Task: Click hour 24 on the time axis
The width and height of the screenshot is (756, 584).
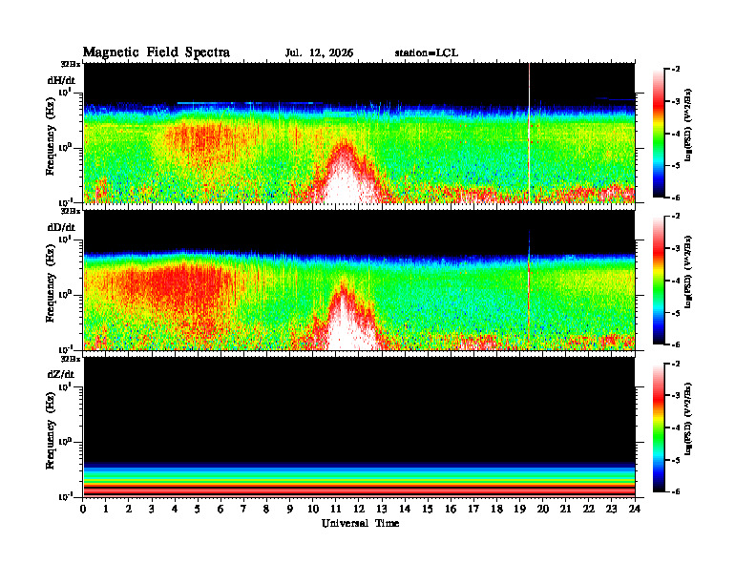Action: (x=635, y=509)
